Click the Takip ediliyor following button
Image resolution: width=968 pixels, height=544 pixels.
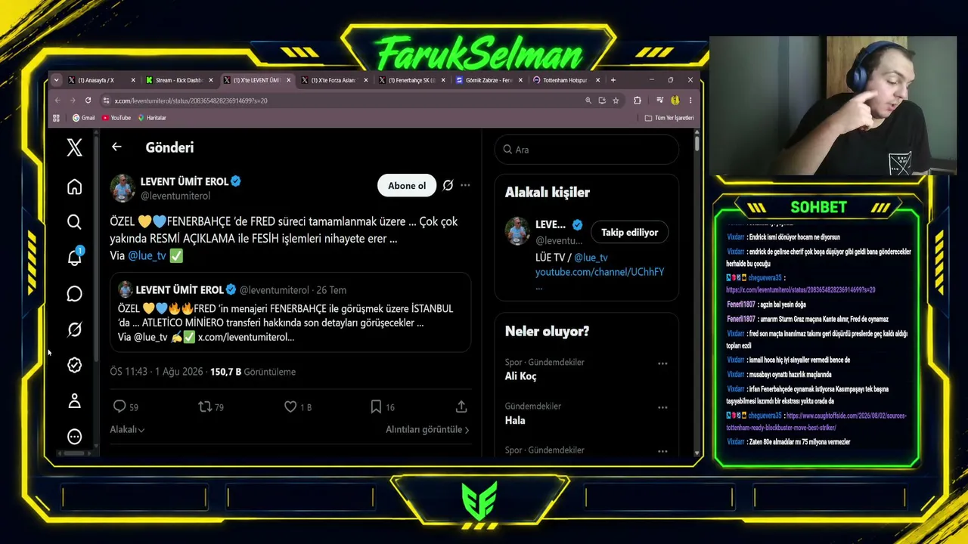[629, 232]
